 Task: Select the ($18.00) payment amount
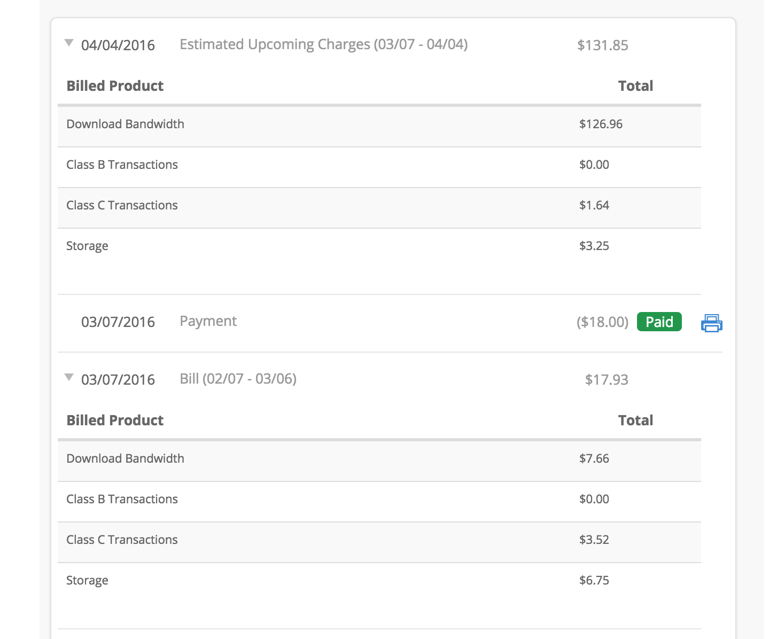(602, 322)
